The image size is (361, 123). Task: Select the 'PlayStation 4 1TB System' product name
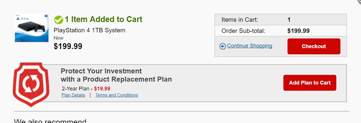pyautogui.click(x=89, y=30)
